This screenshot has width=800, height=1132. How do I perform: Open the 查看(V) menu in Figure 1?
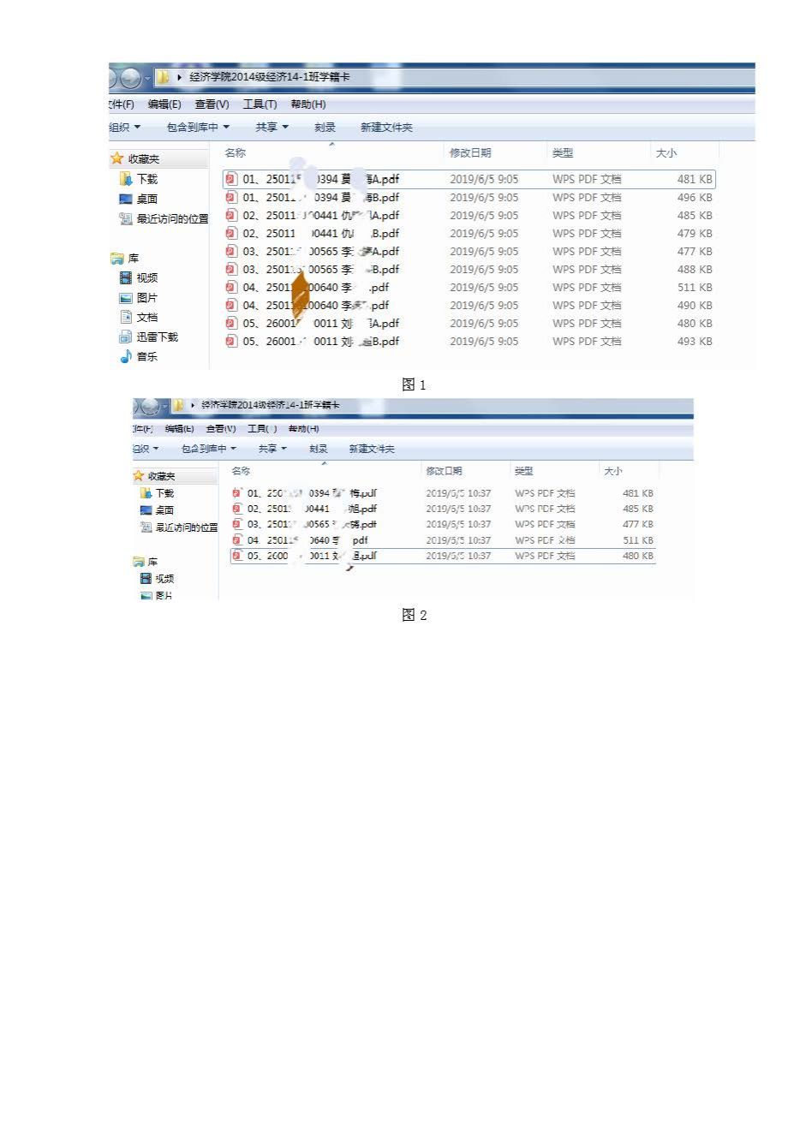212,104
